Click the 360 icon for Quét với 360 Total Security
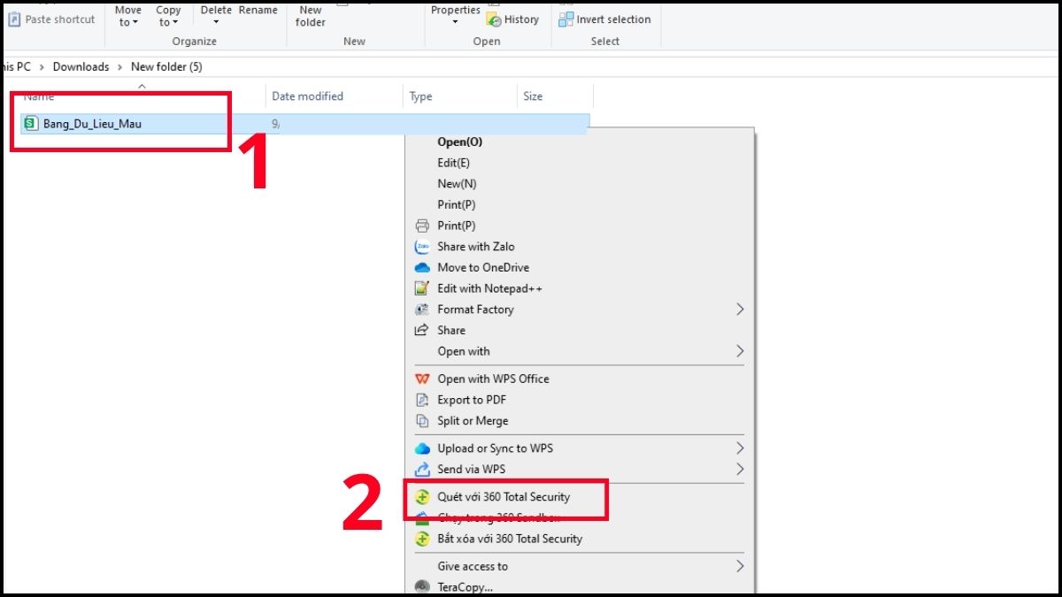1062x597 pixels. [422, 497]
